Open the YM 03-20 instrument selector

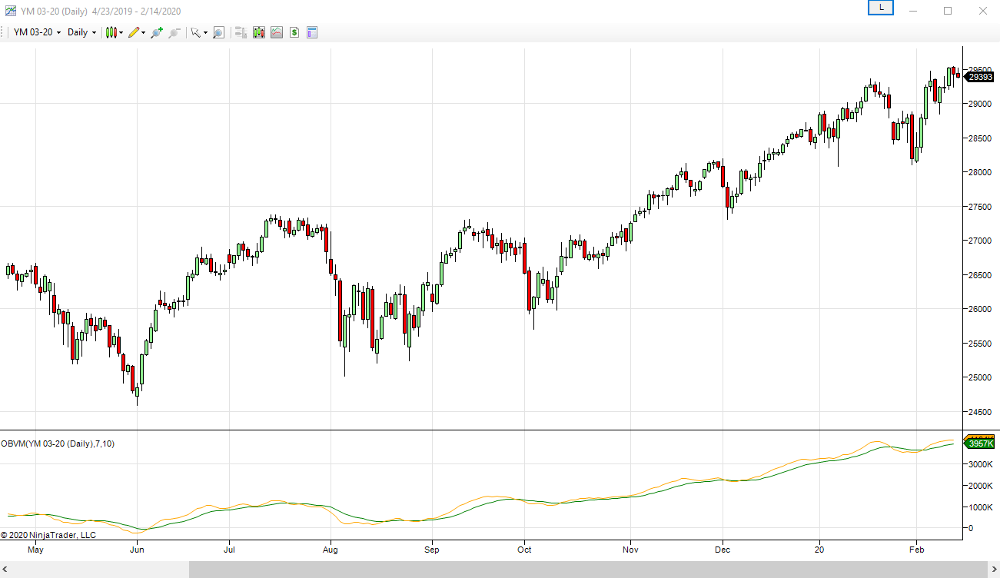click(36, 32)
